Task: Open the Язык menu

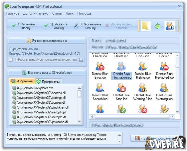Action: click(x=69, y=13)
